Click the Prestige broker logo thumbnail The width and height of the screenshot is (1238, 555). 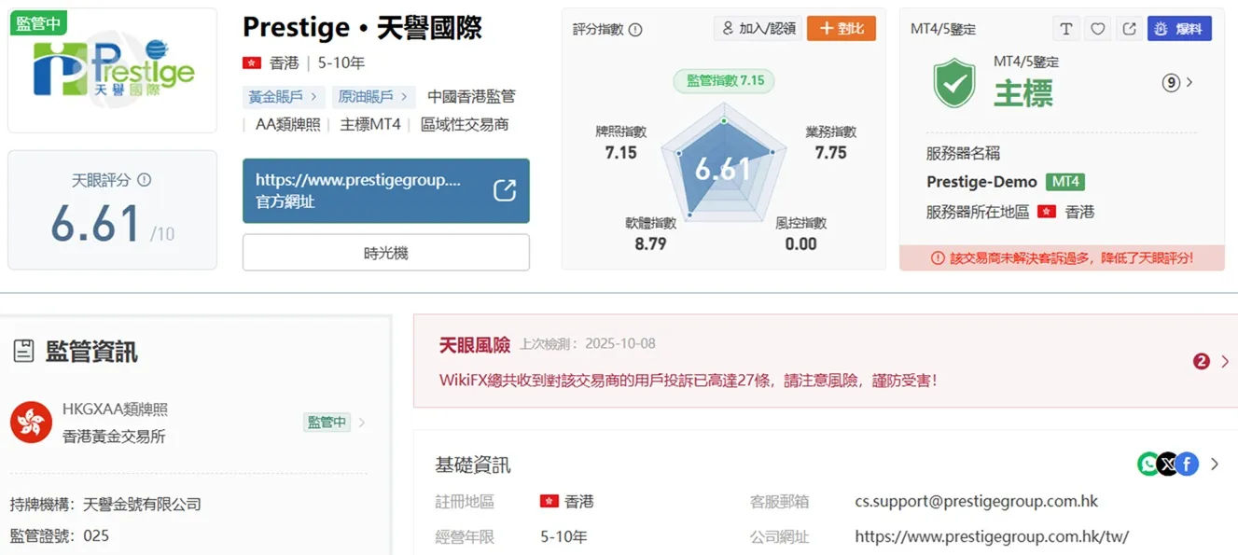[113, 71]
